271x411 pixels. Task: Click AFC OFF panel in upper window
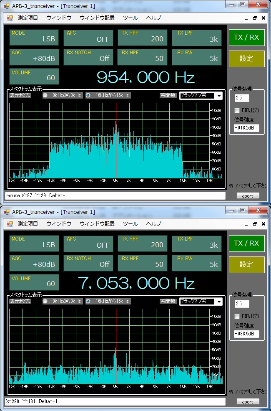tap(88, 38)
